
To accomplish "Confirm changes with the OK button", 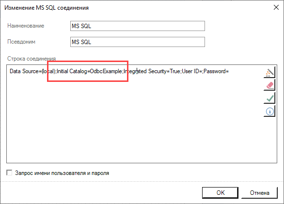I will tap(220, 193).
